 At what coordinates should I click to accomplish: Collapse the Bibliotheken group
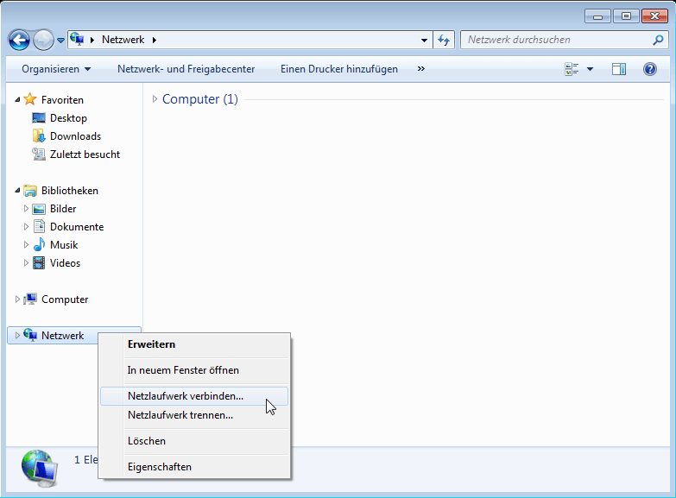(x=17, y=190)
